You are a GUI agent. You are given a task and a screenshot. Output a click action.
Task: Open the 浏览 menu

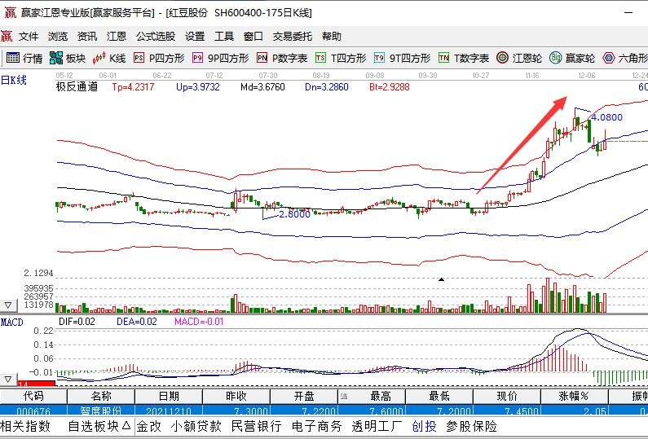point(58,37)
